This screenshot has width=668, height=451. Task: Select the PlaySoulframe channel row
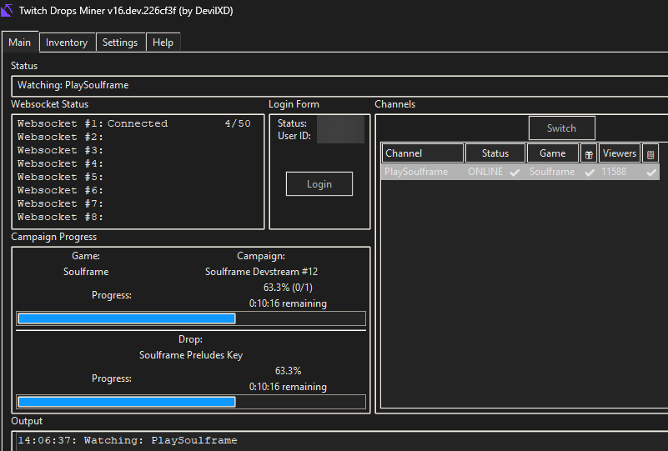[x=520, y=172]
